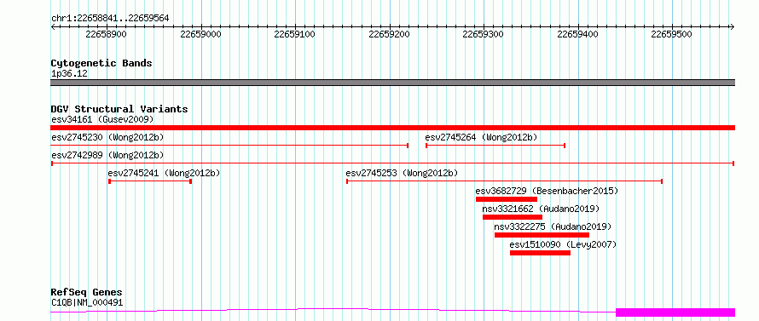The image size is (759, 321).
Task: Click the nsv3322275 (Audano2019) red bar
Action: tap(542, 235)
